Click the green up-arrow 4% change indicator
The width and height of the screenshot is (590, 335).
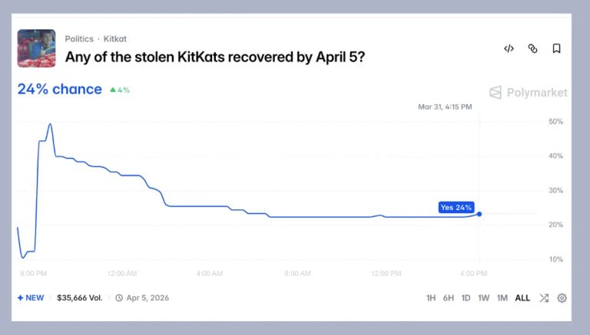click(119, 90)
